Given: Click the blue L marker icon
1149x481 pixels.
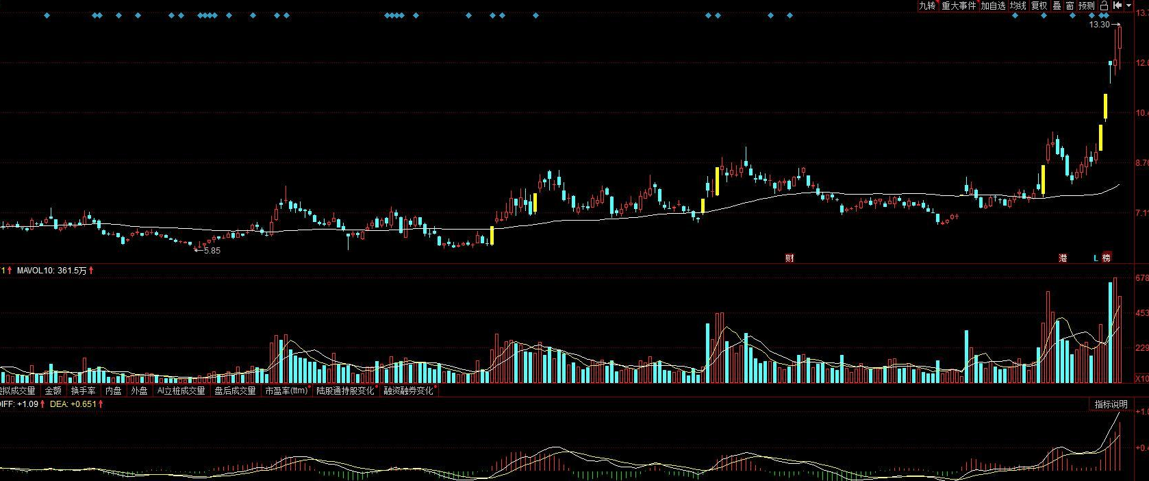Looking at the screenshot, I should [1096, 258].
